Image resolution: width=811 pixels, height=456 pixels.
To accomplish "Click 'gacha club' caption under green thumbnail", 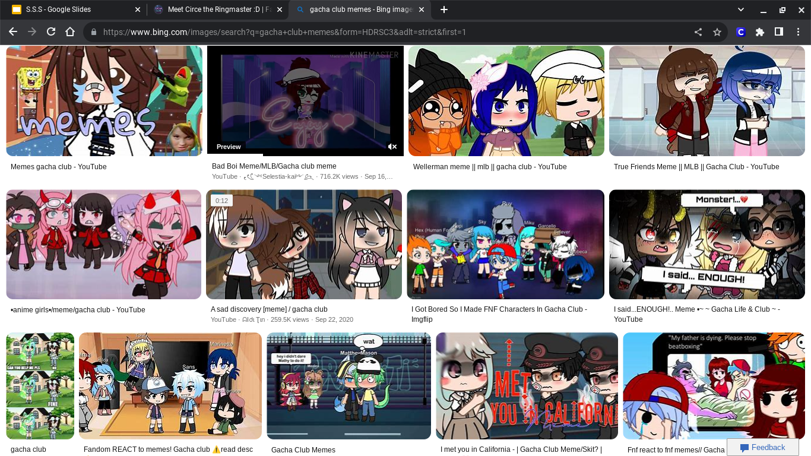I will 28,449.
